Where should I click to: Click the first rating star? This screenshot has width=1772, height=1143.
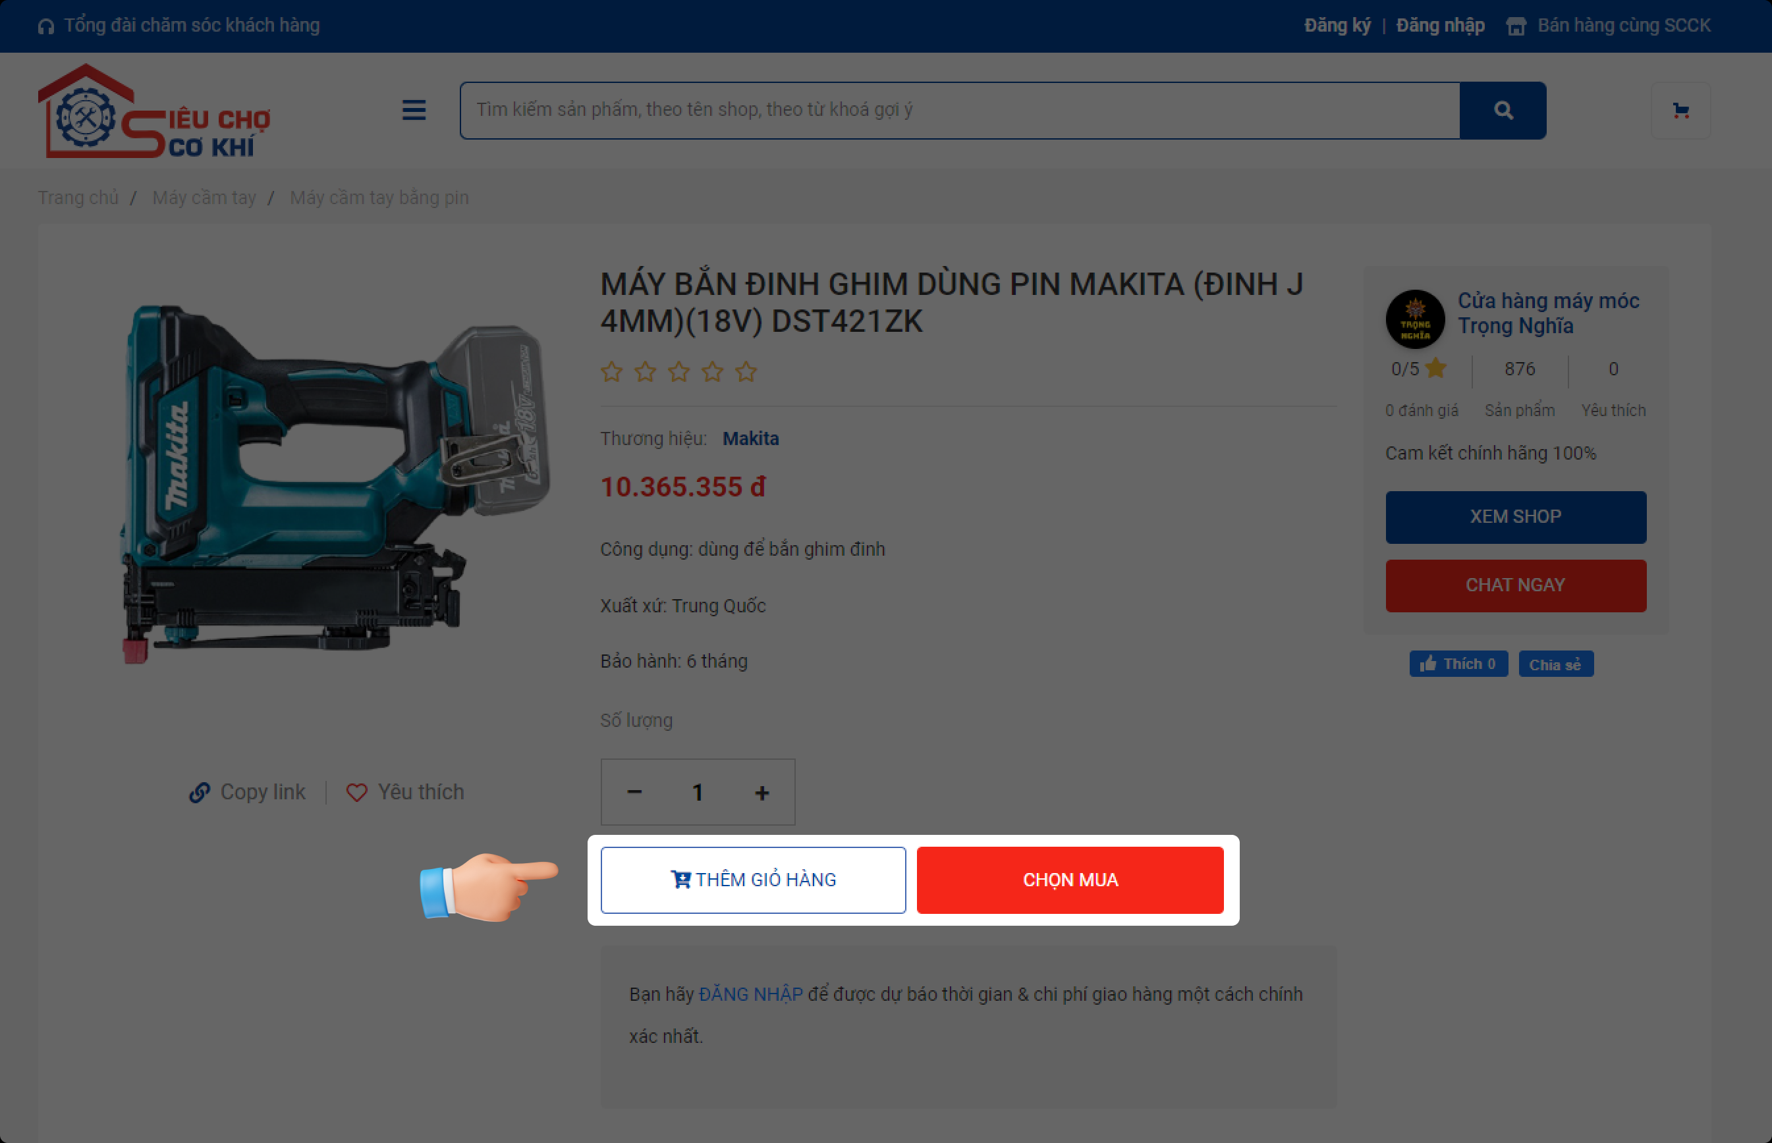[x=612, y=371]
